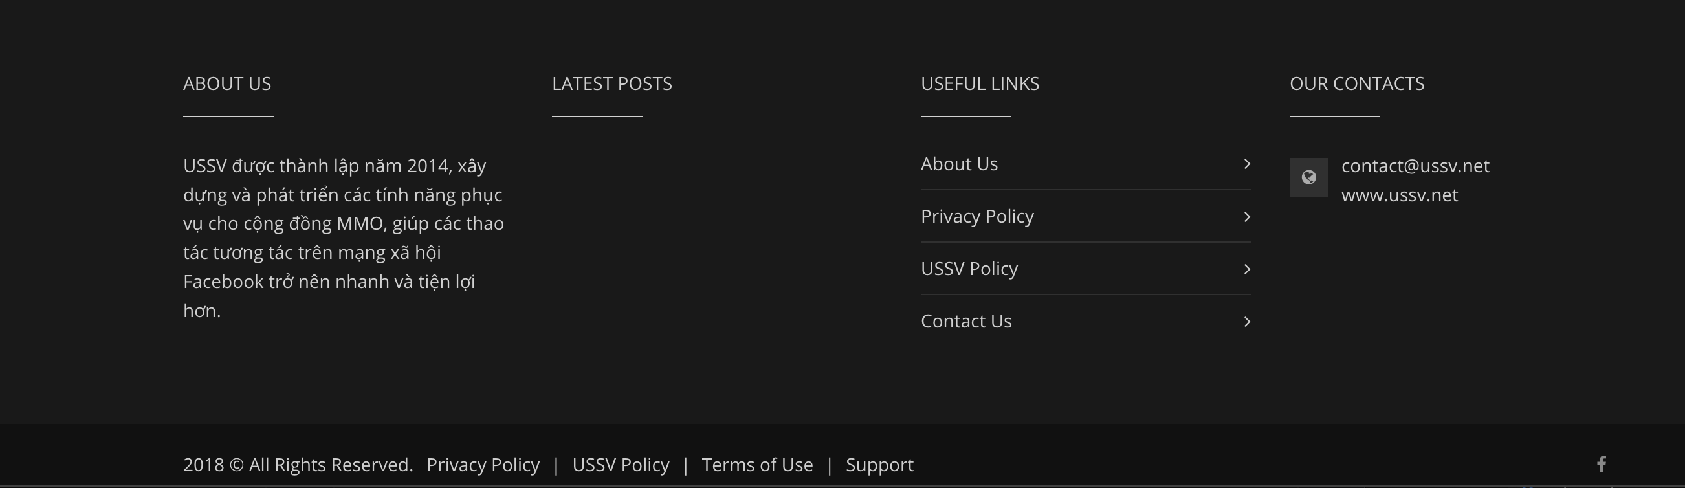Screen dimensions: 1685x488
Task: Open USSV Policy in bottom bar
Action: (x=621, y=465)
